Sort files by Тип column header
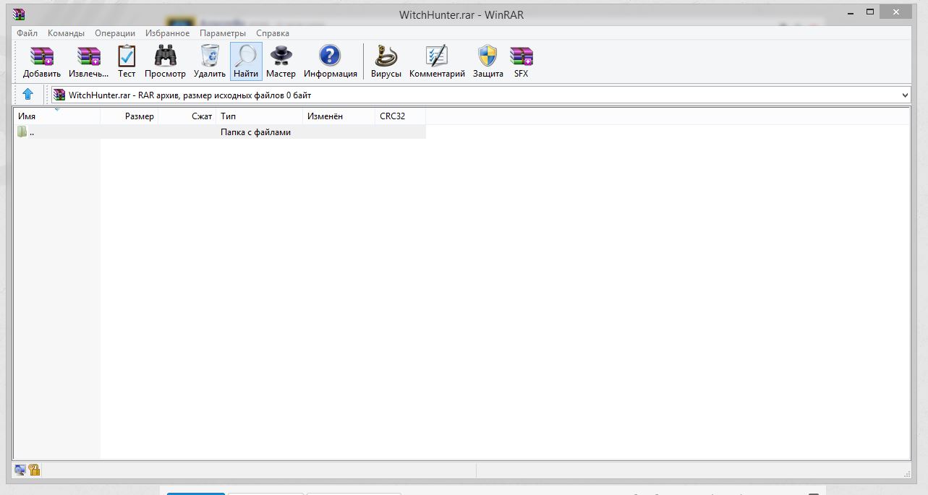Viewport: 928px width, 495px height. [x=260, y=116]
